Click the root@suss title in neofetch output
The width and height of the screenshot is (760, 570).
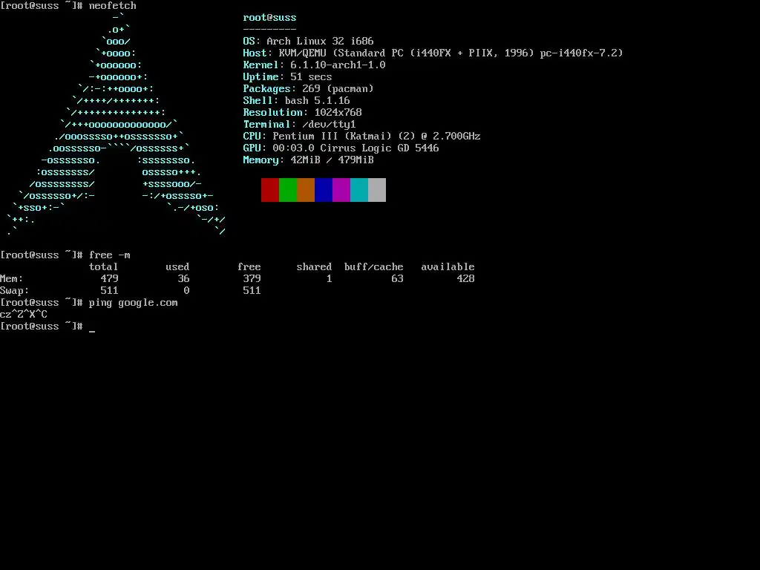pyautogui.click(x=269, y=18)
